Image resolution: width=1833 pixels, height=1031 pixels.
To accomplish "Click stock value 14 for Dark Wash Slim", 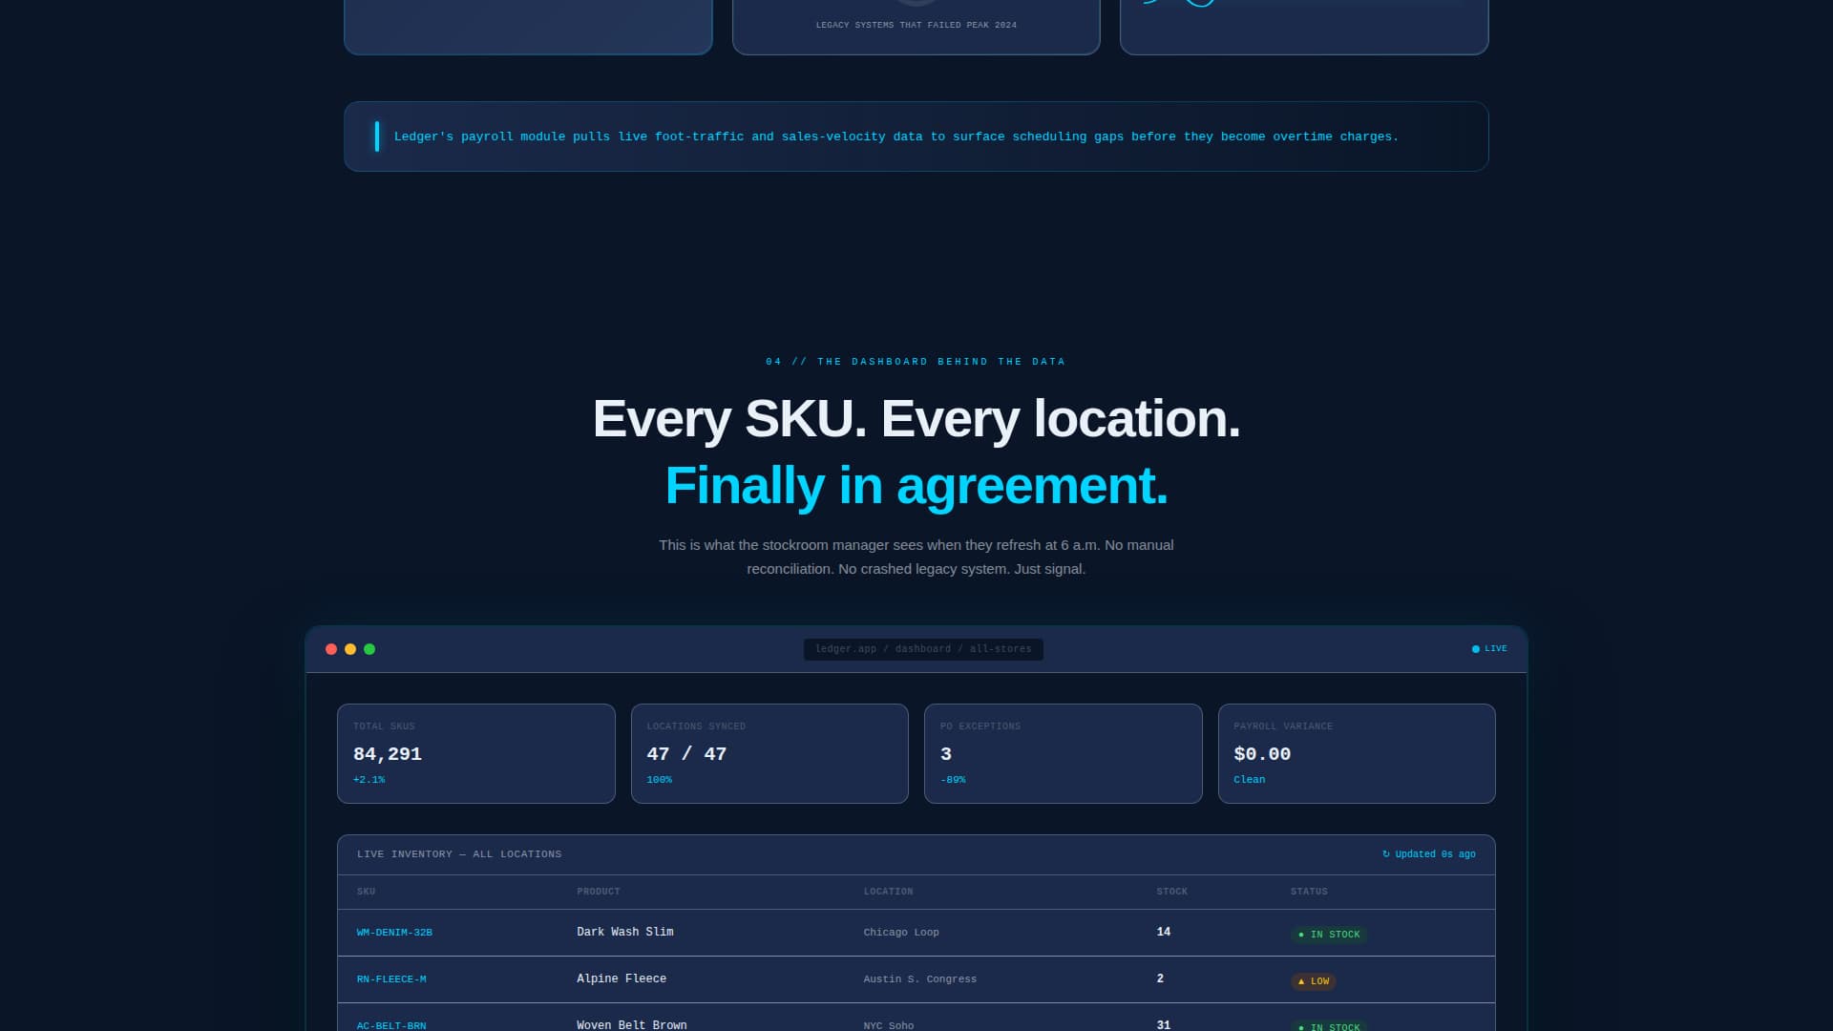I will click(1164, 932).
